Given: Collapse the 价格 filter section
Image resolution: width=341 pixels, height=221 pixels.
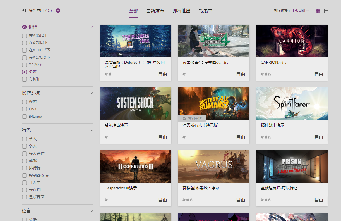Looking at the screenshot, I should click(x=92, y=27).
